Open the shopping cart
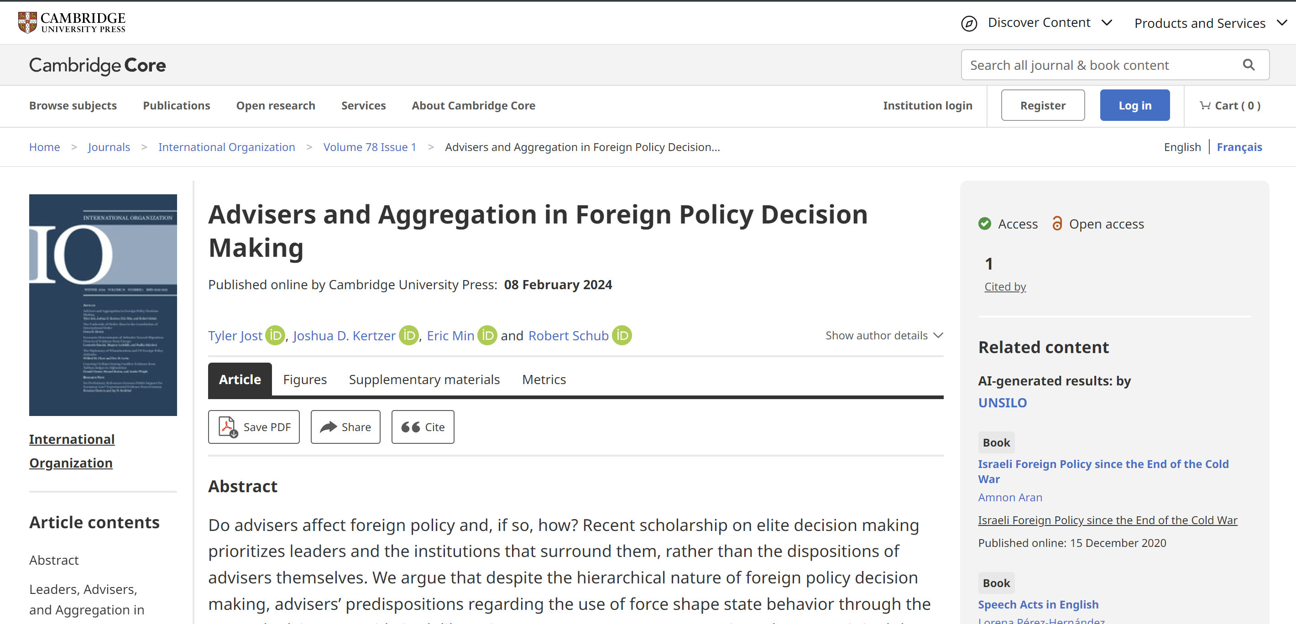This screenshot has height=624, width=1296. tap(1229, 105)
